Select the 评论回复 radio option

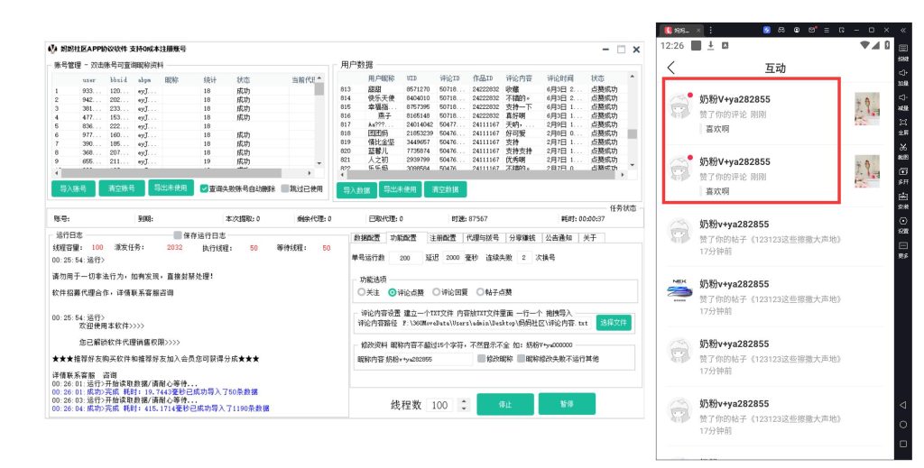437,292
